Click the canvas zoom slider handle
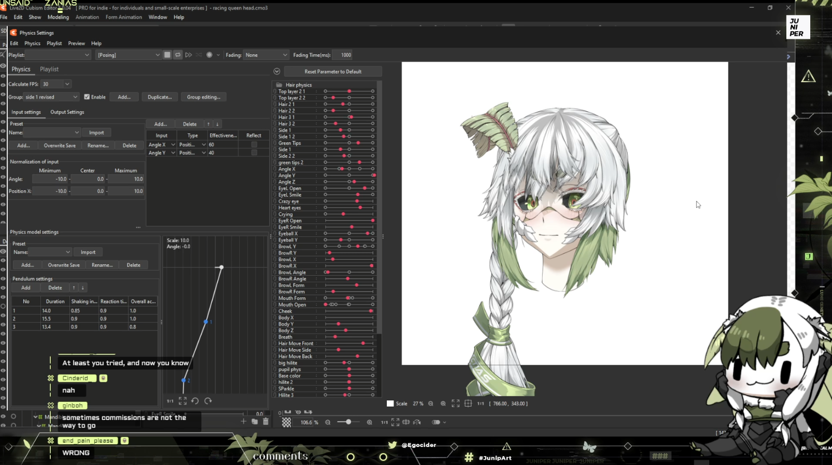Image resolution: width=832 pixels, height=465 pixels. point(348,422)
